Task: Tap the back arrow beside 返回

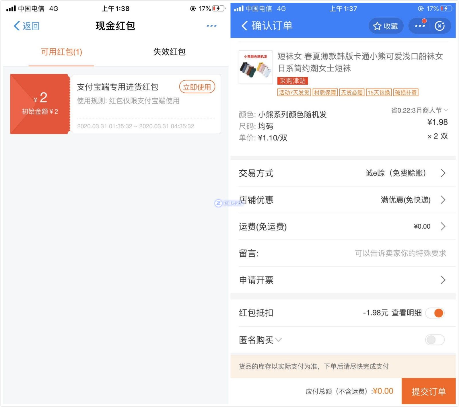Action: [x=17, y=26]
